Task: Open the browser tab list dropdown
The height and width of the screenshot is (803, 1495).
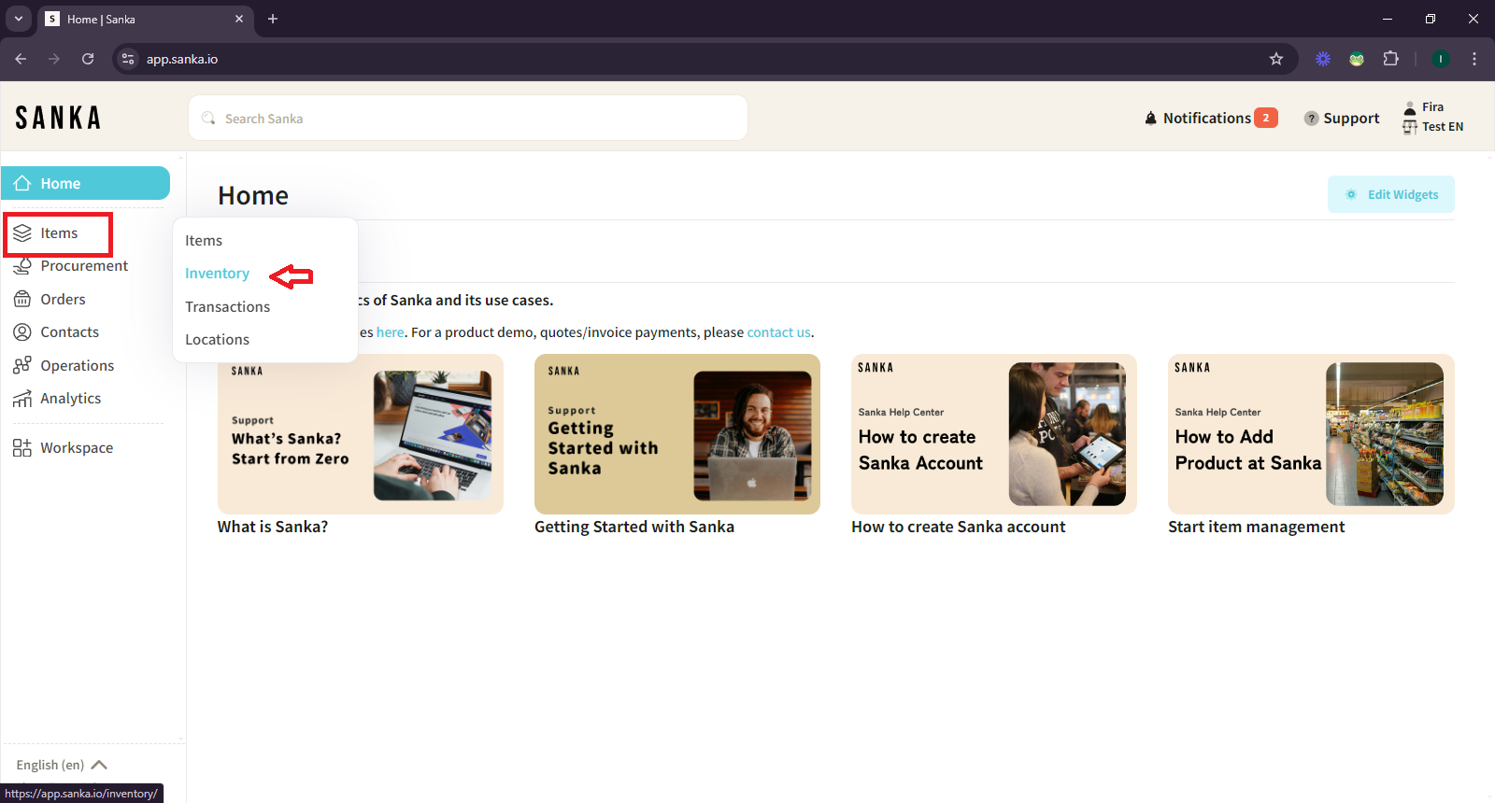Action: coord(19,19)
